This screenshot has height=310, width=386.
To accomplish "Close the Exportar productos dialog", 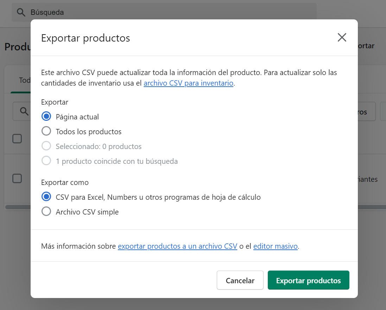I will coord(342,38).
